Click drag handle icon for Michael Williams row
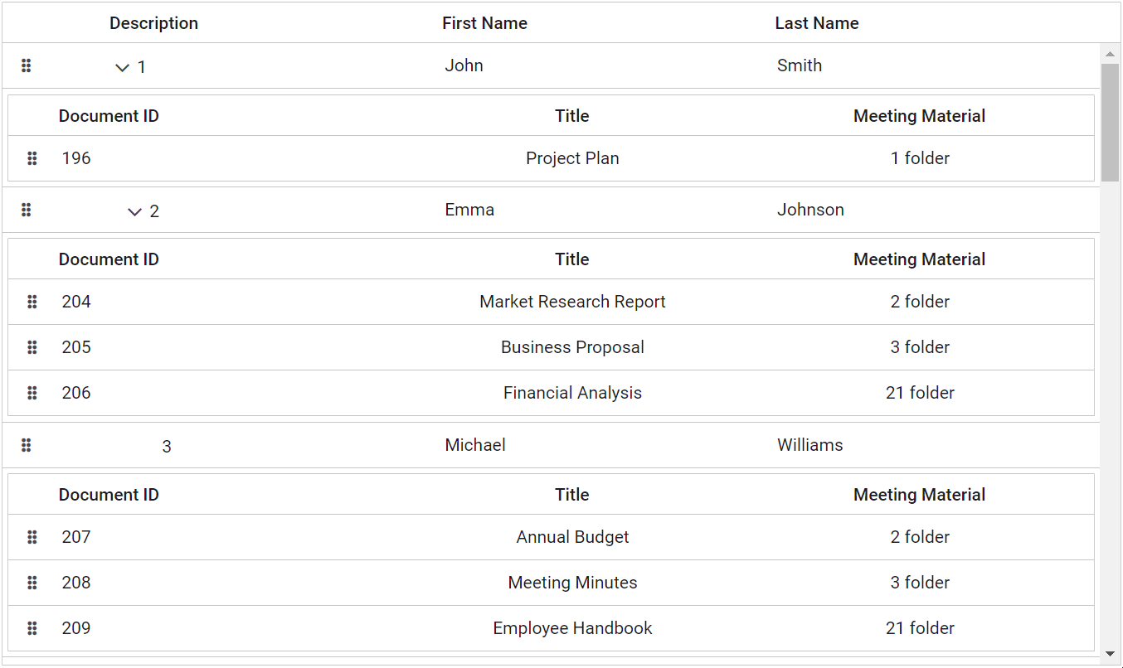The image size is (1123, 668). (x=26, y=445)
